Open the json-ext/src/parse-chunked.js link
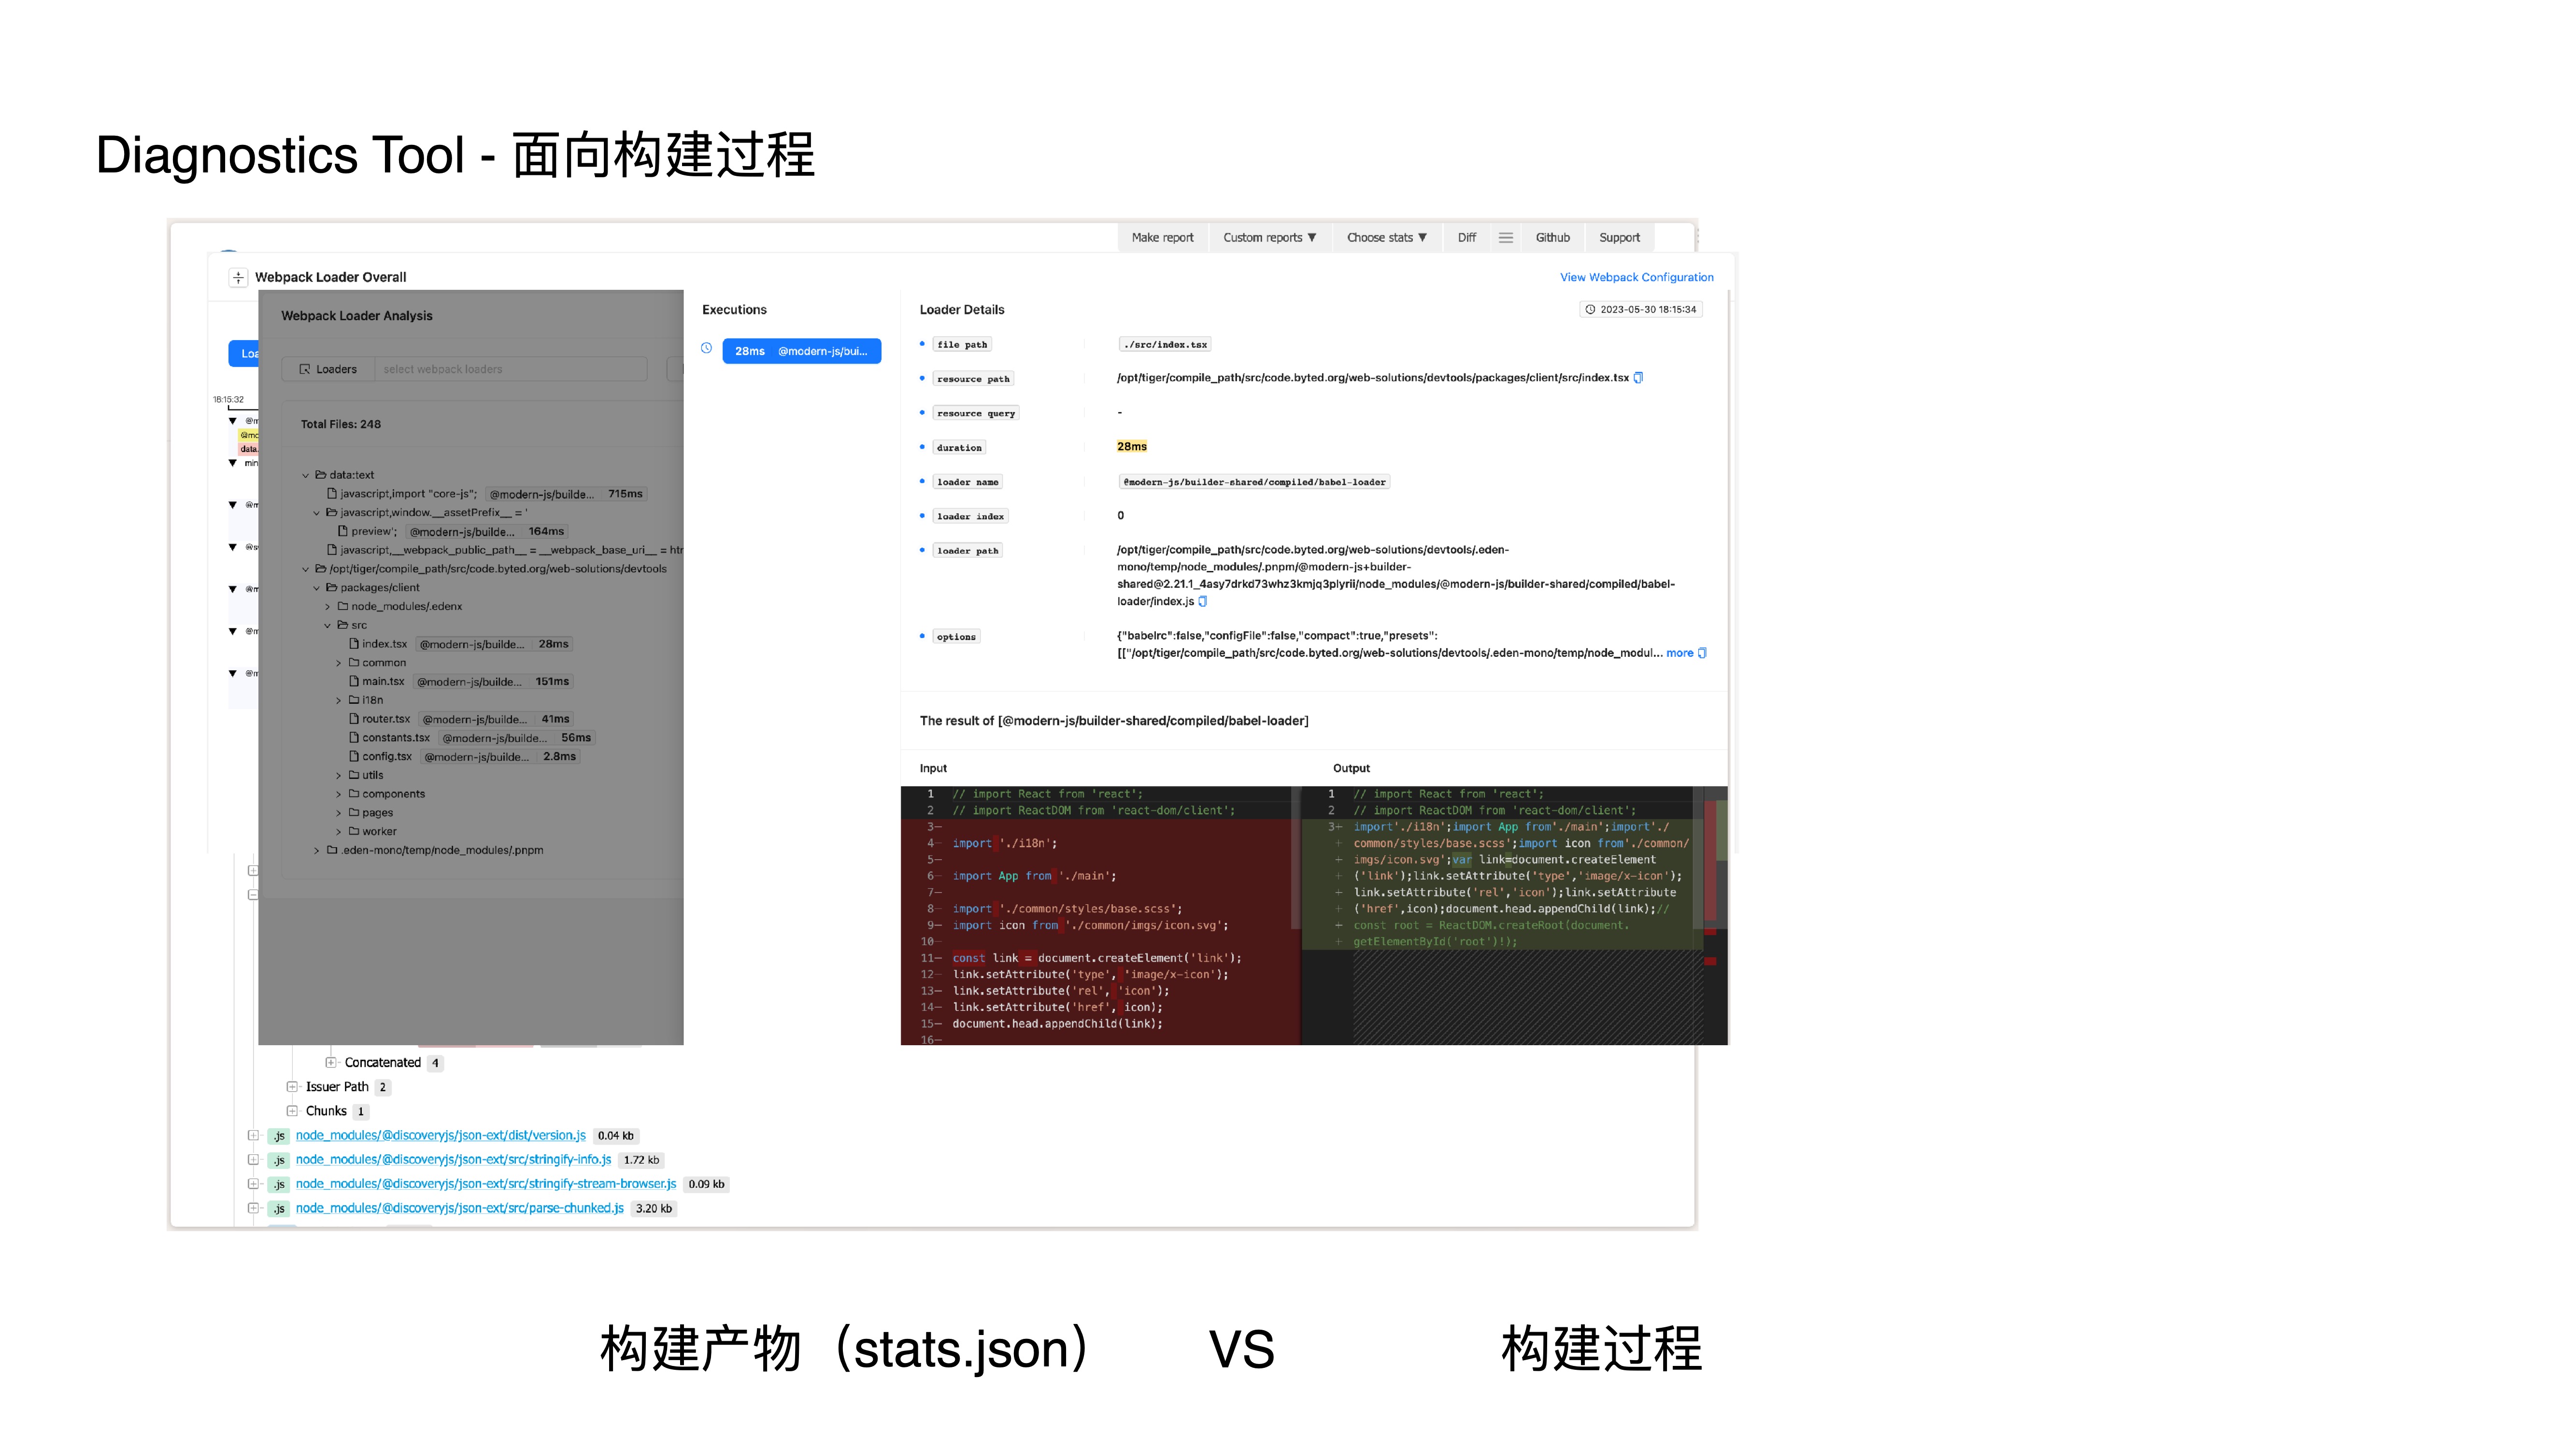Viewport: 2576px width, 1449px height. [459, 1209]
